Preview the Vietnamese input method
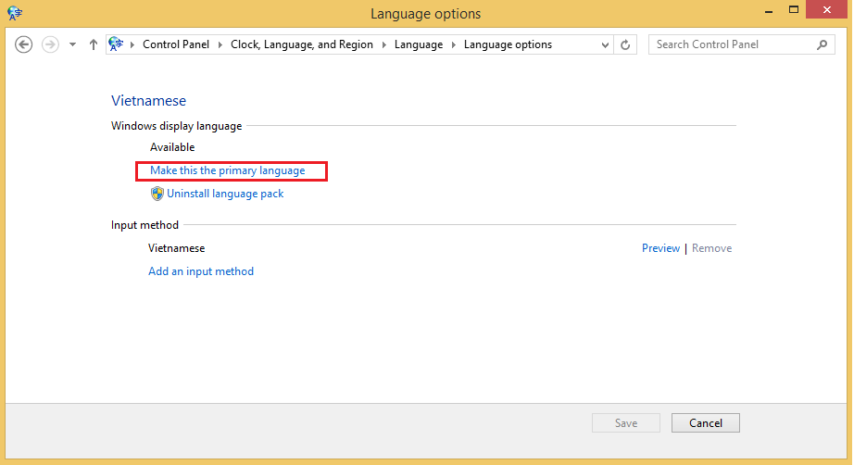The image size is (854, 465). click(x=660, y=248)
